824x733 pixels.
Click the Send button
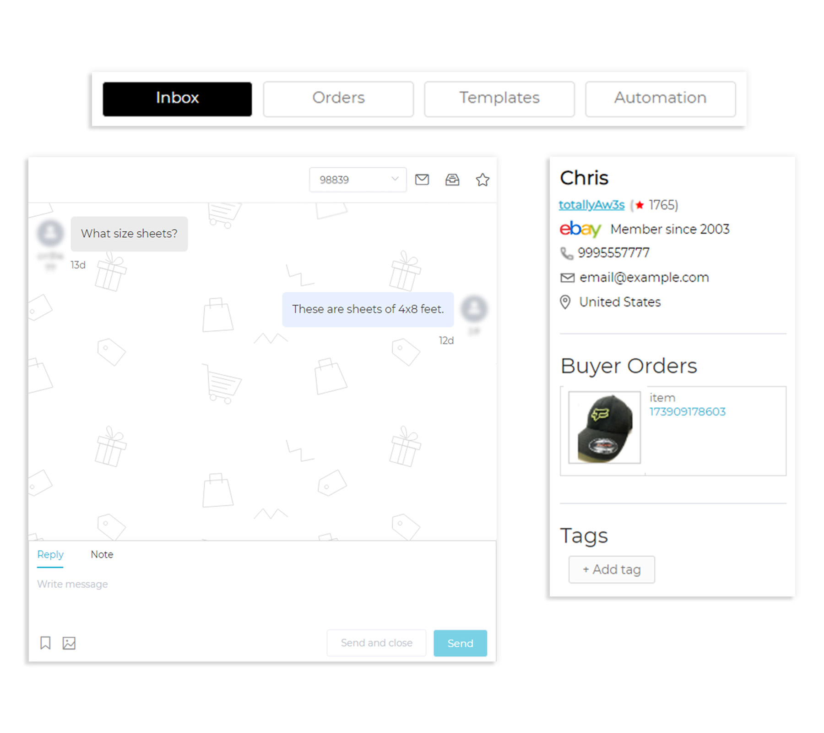(x=460, y=643)
